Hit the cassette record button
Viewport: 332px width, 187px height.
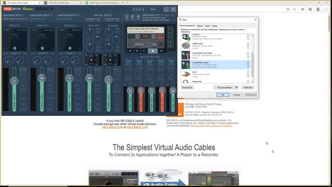[x=161, y=51]
